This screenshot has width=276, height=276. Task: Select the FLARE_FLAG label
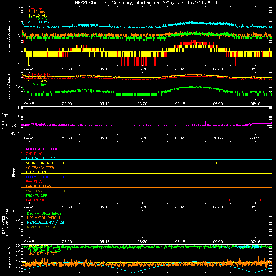click(x=36, y=172)
